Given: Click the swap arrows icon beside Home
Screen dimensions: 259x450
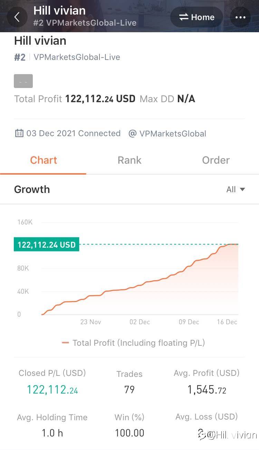Looking at the screenshot, I should coord(183,17).
